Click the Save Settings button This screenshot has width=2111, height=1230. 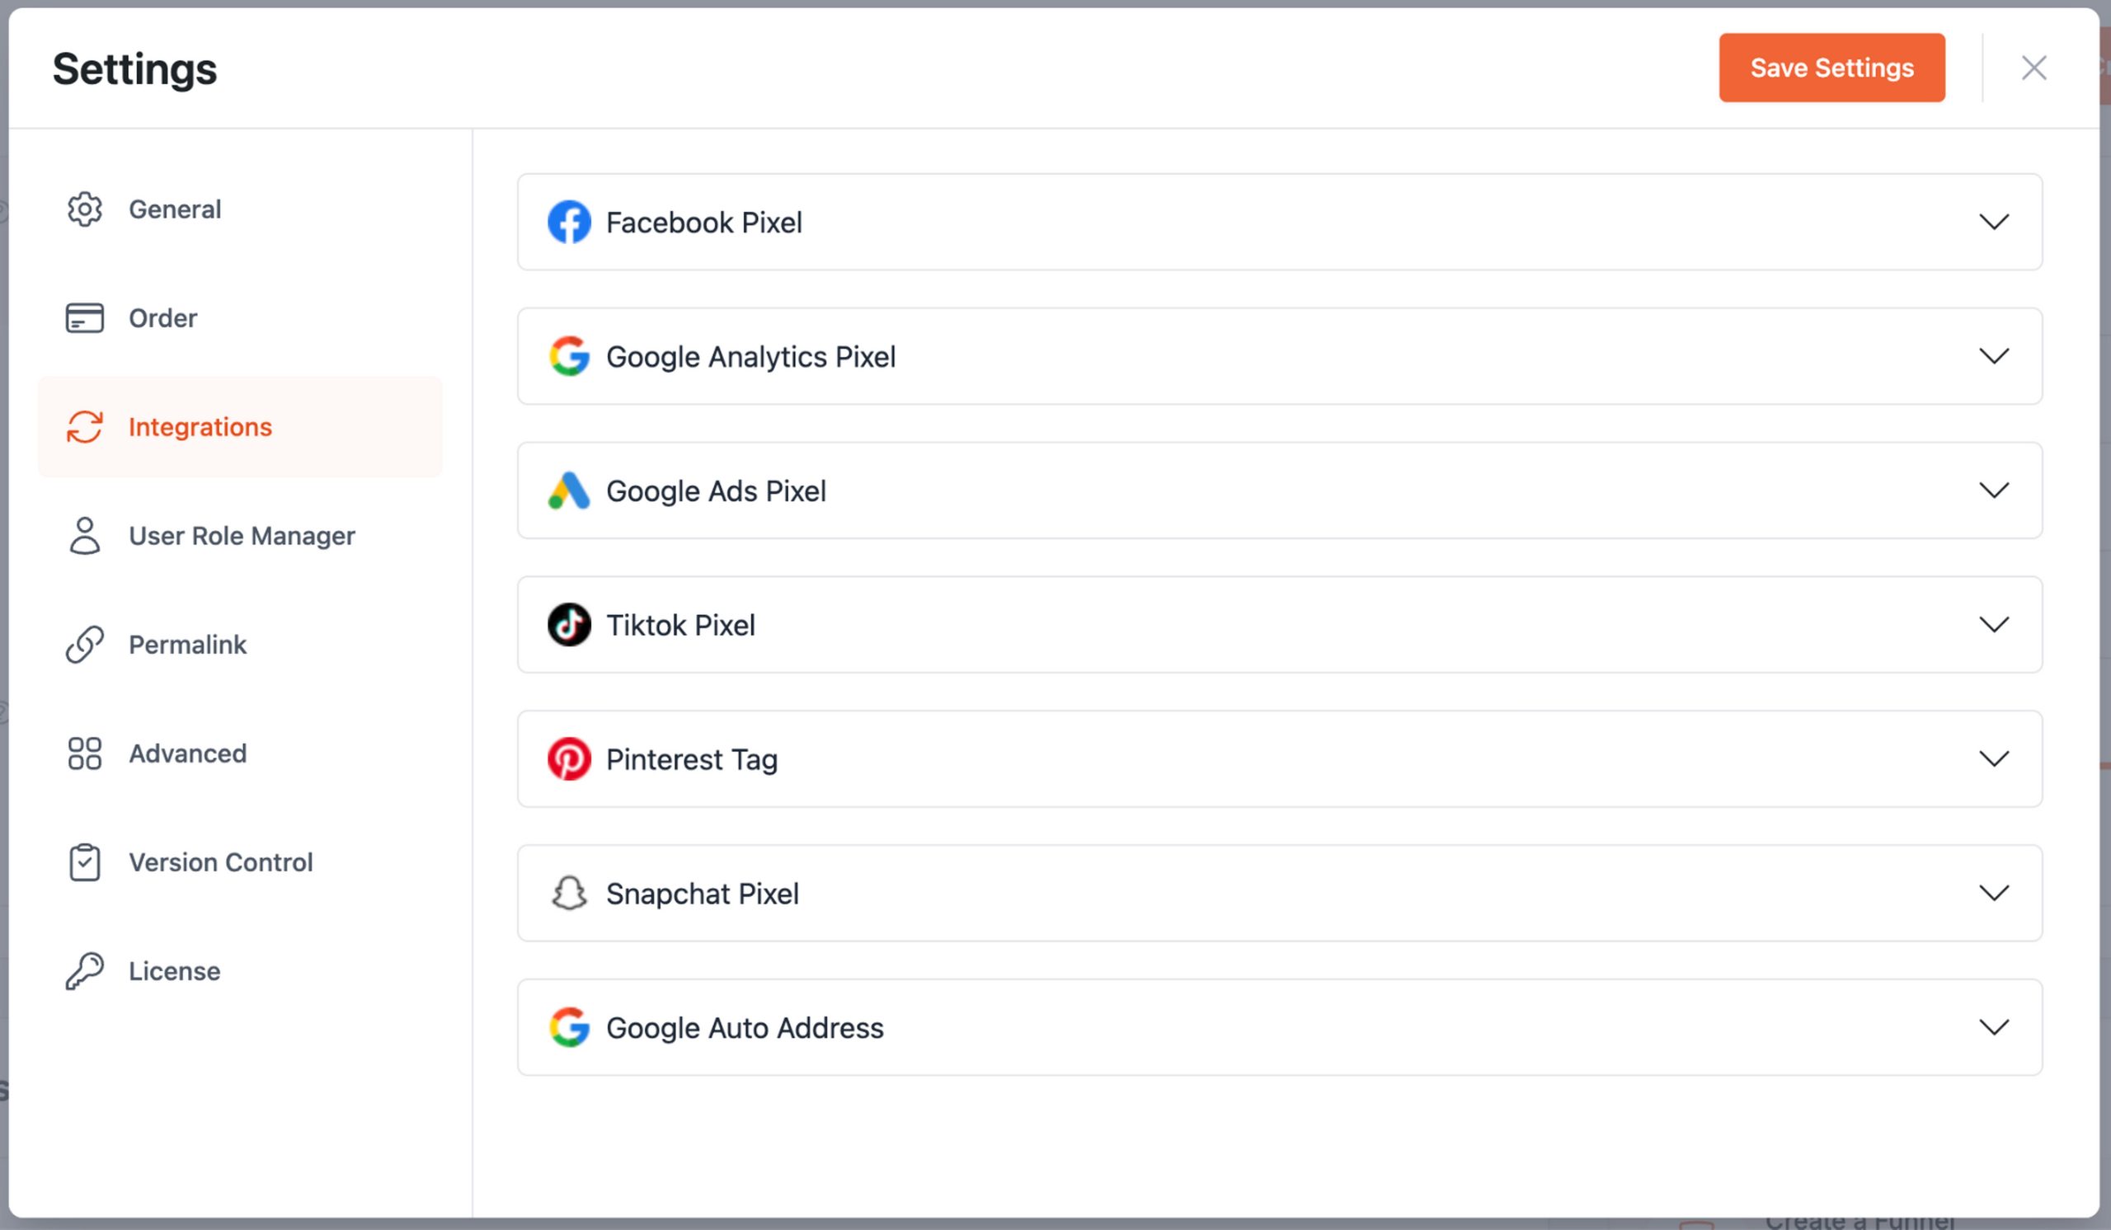pos(1833,68)
